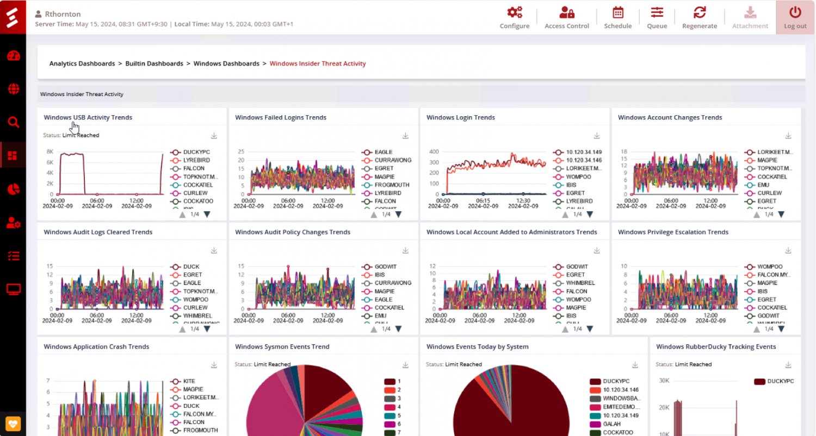Select the Windows Insider Threat Activity breadcrumb item

(318, 64)
